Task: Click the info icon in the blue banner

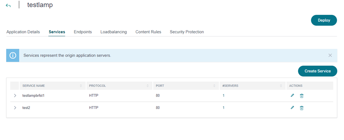Action: pyautogui.click(x=13, y=55)
